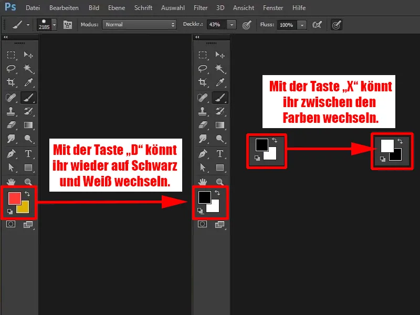
Task: Click black foreground swatch in right toolbox
Action: [x=204, y=196]
